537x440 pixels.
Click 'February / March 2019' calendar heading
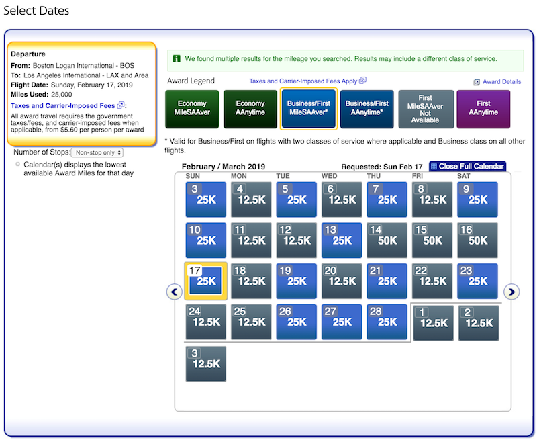pos(224,167)
